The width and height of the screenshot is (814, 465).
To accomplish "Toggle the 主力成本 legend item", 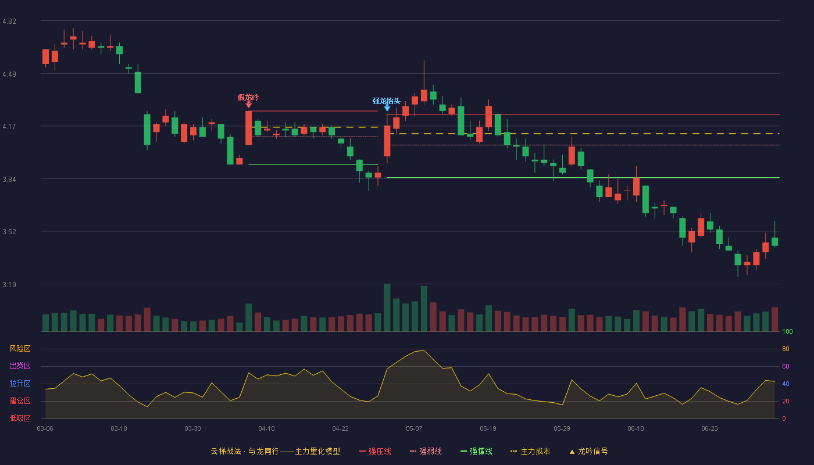I will point(530,451).
